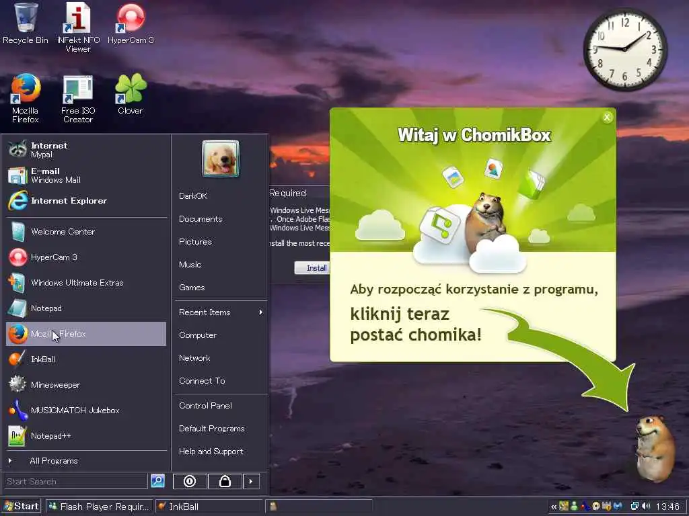Launch Mozilla Firefox from Start menu
Viewport: 689px width, 516px height.
[86, 334]
